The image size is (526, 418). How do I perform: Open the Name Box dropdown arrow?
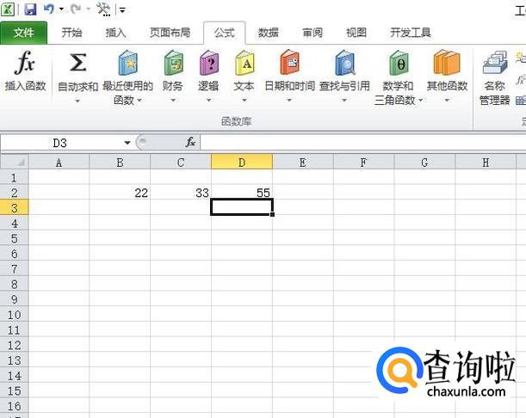[127, 143]
